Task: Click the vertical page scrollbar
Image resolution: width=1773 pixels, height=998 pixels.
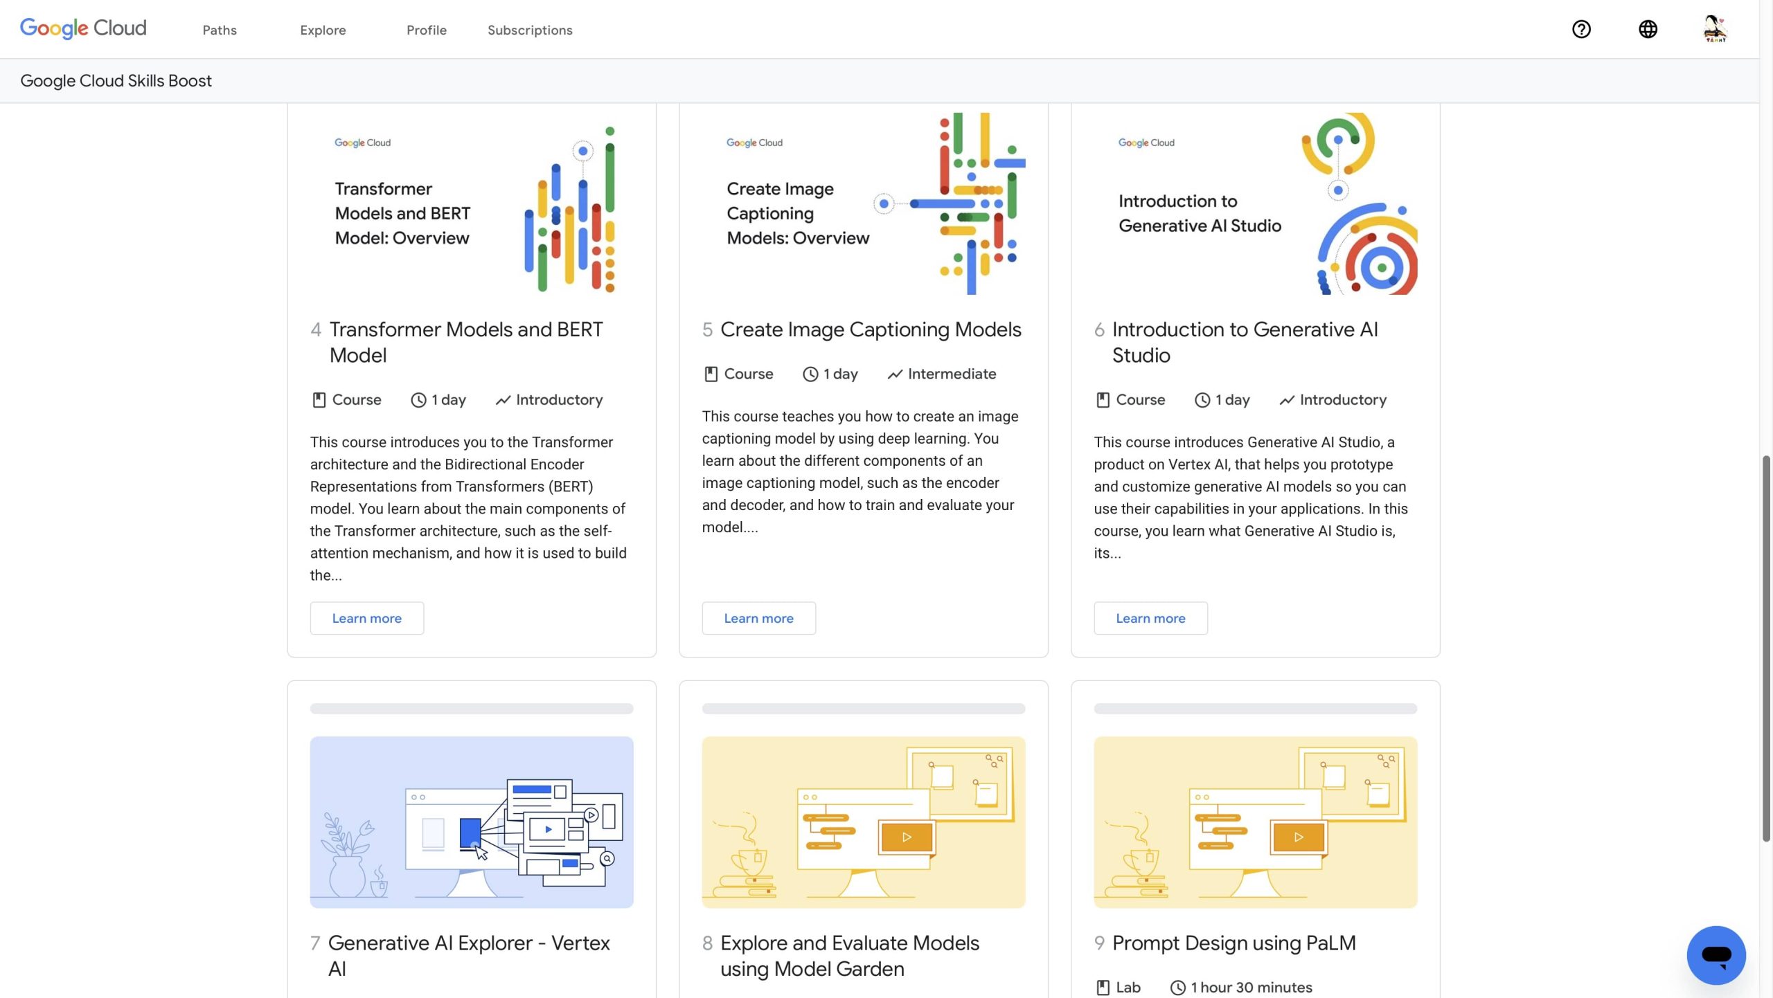Action: (x=1766, y=648)
